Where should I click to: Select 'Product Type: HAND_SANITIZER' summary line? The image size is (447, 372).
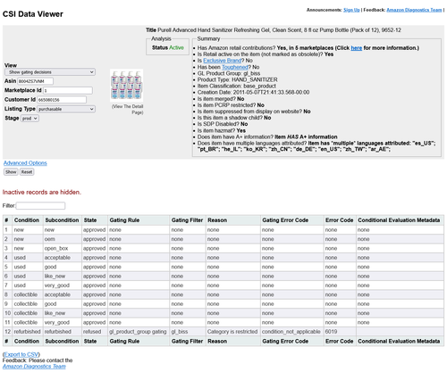(237, 79)
